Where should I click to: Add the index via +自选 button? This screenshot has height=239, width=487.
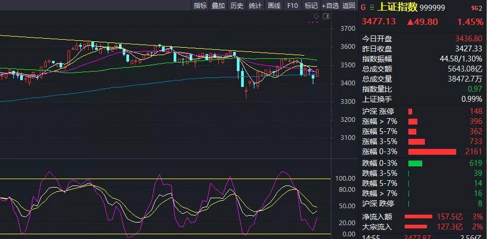tap(330, 6)
